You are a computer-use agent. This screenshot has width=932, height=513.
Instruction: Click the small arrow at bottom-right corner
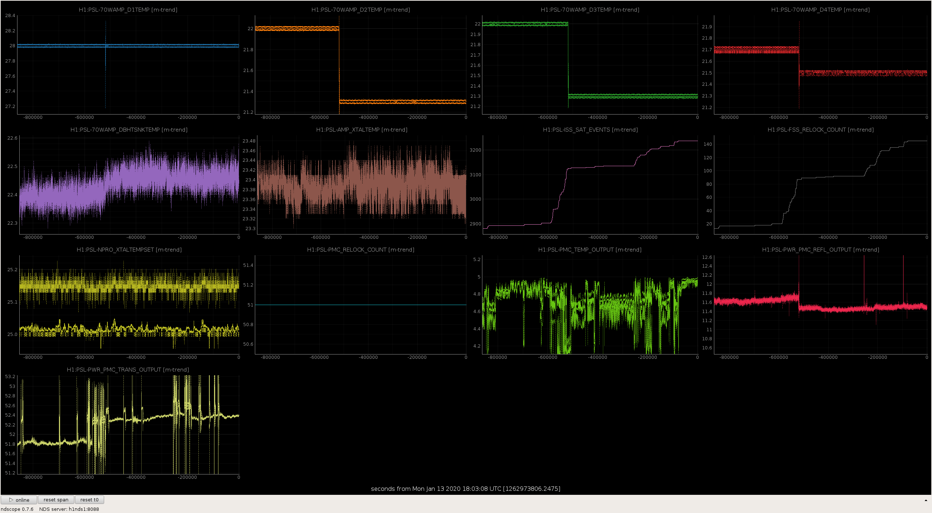[926, 501]
